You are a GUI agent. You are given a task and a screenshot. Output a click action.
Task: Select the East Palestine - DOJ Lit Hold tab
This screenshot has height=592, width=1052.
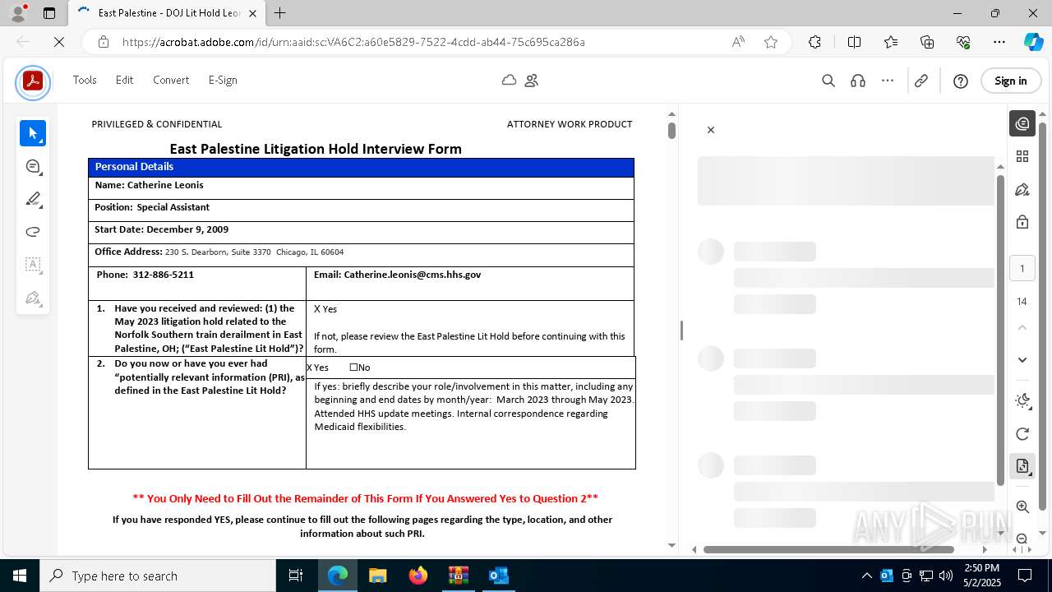[168, 13]
